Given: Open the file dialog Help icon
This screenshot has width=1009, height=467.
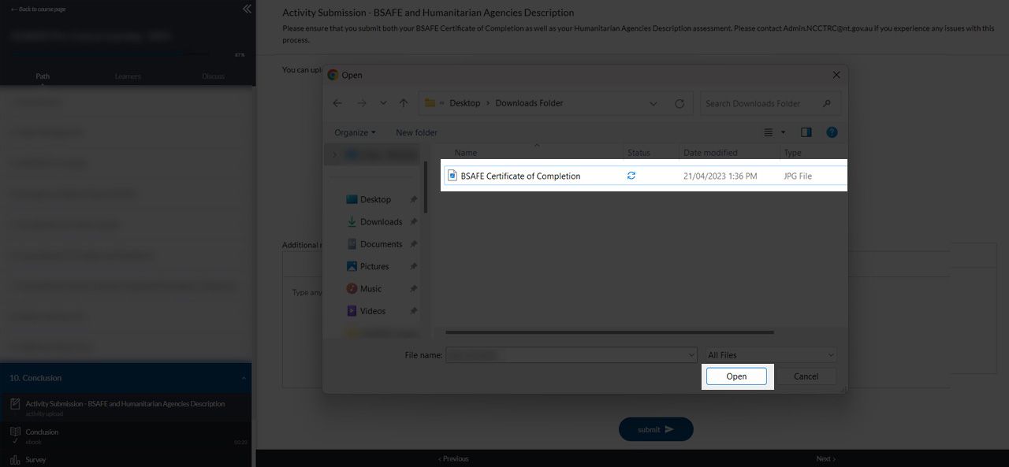Looking at the screenshot, I should pos(832,132).
